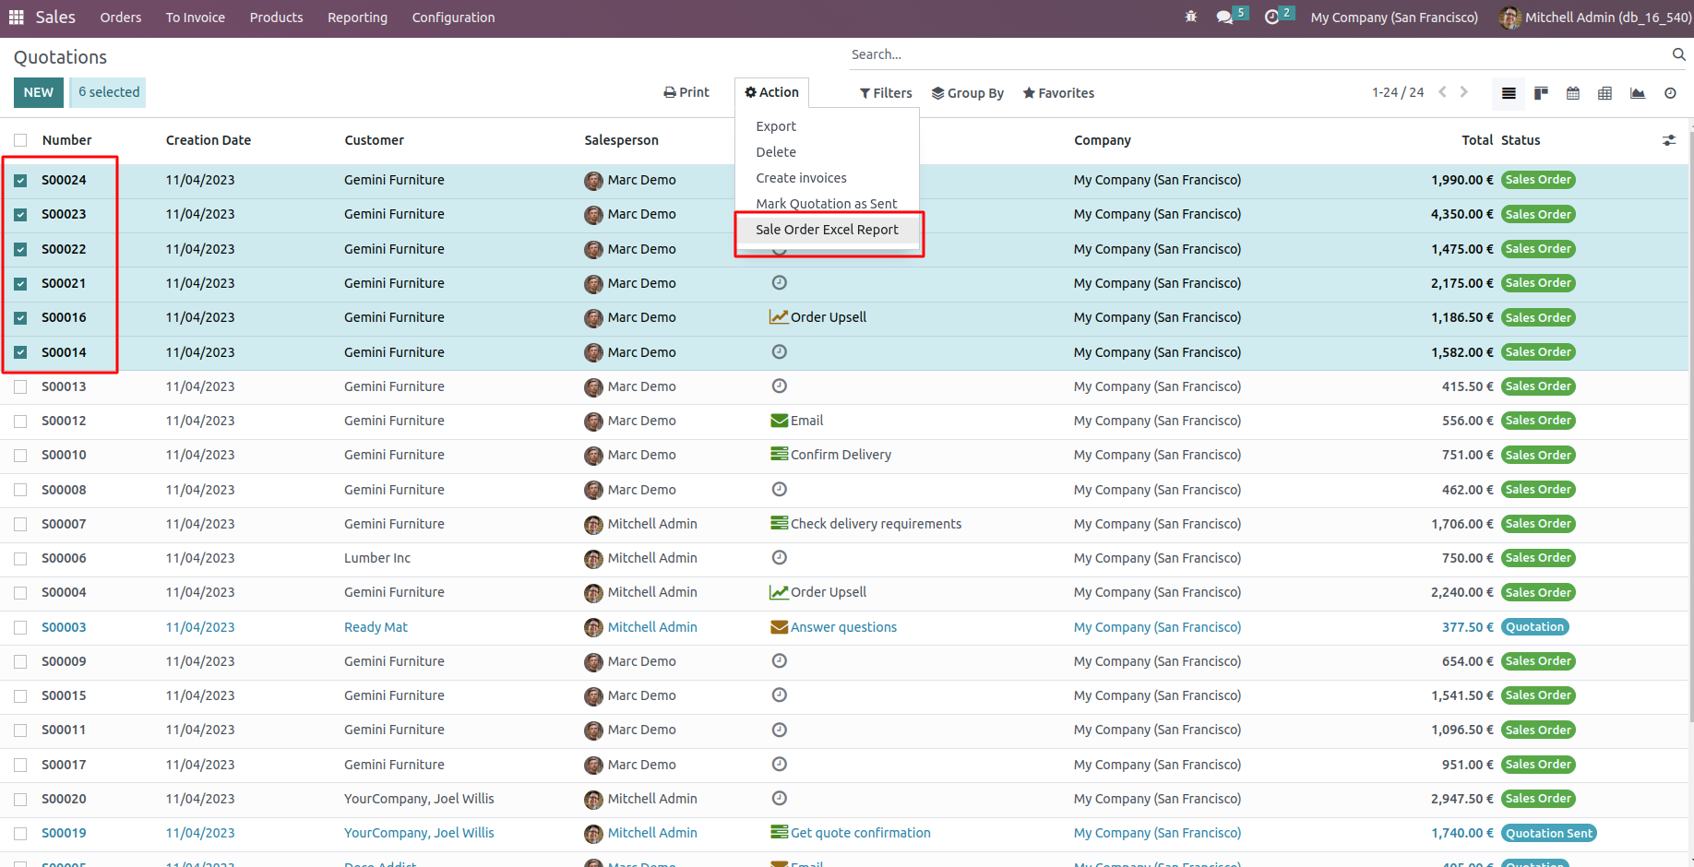1694x867 pixels.
Task: Expand the Filters dropdown
Action: 886,93
